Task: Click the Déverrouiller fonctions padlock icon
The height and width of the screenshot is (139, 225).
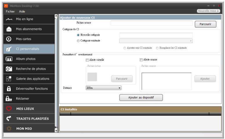Action: [x=9, y=89]
